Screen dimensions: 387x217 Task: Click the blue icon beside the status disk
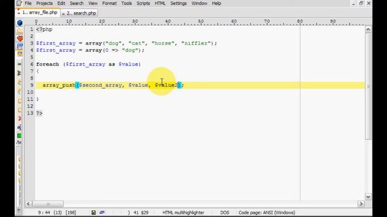pos(102,213)
